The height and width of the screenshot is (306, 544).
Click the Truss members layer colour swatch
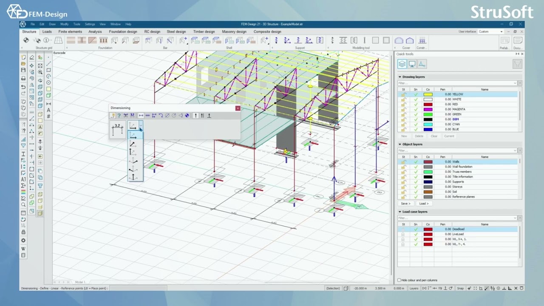[428, 172]
